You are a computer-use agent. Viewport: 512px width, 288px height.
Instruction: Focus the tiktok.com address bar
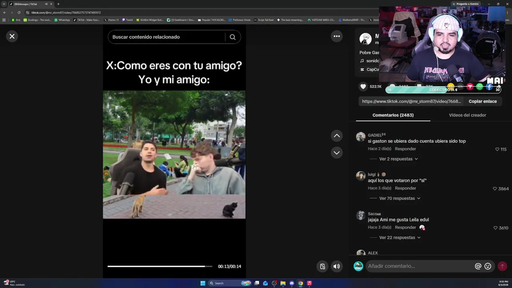click(x=200, y=12)
